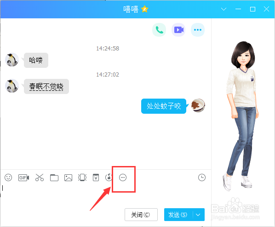275x227 pixels.
Task: Open the send file folder icon
Action: [x=54, y=177]
